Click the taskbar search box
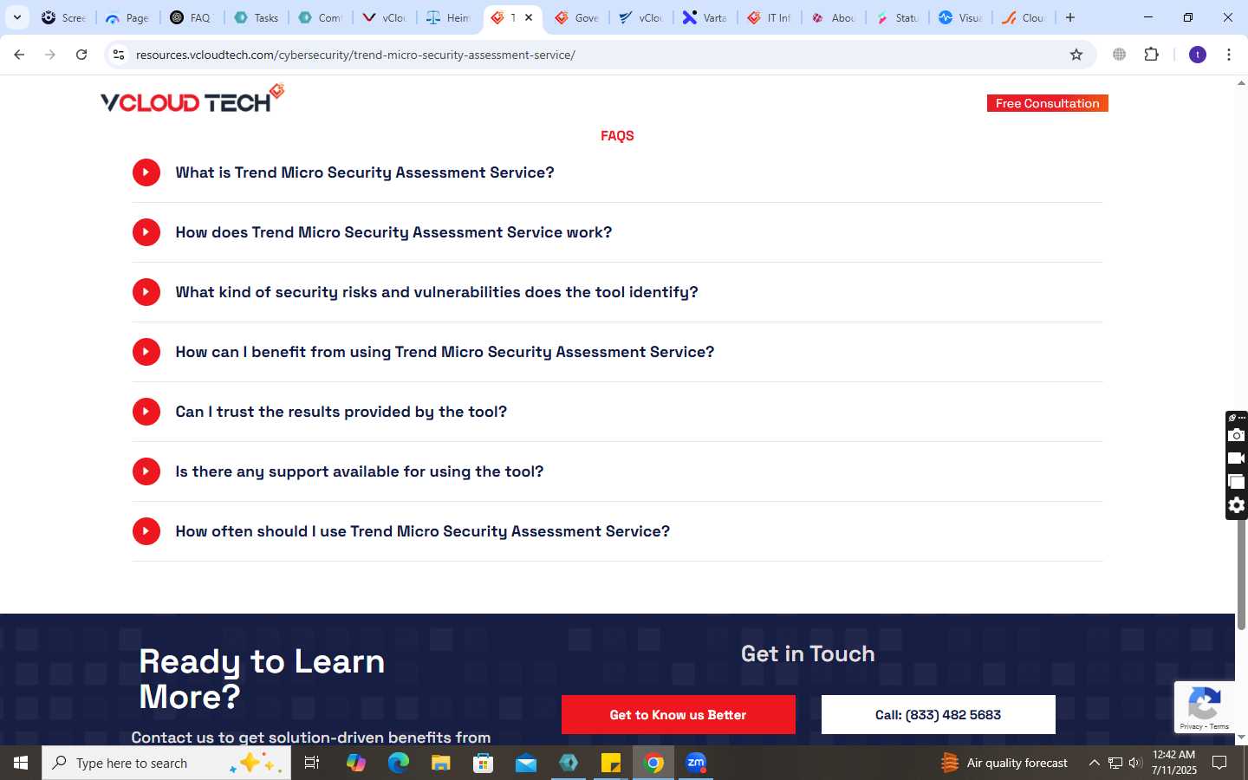The image size is (1248, 780). pyautogui.click(x=166, y=763)
